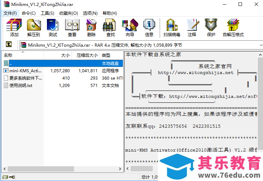Click packed size value 1,041,811
263x181 pixels.
88,71
